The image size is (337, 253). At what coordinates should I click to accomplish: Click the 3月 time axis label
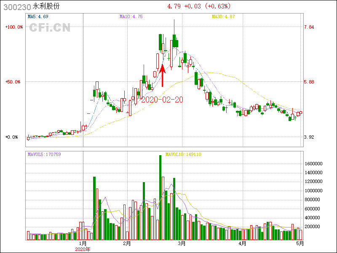182,244
